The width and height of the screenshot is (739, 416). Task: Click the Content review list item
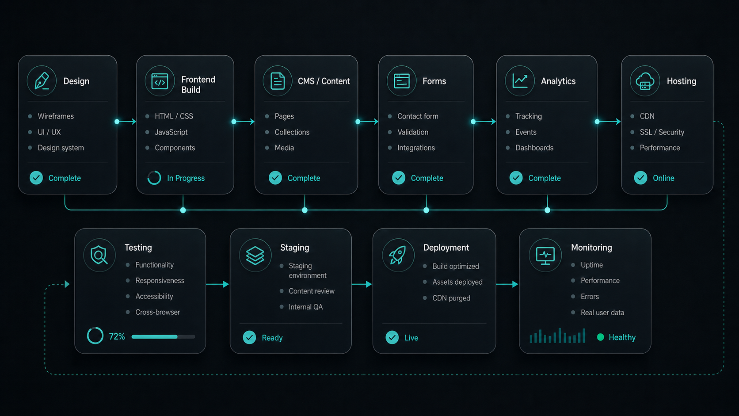pos(312,291)
